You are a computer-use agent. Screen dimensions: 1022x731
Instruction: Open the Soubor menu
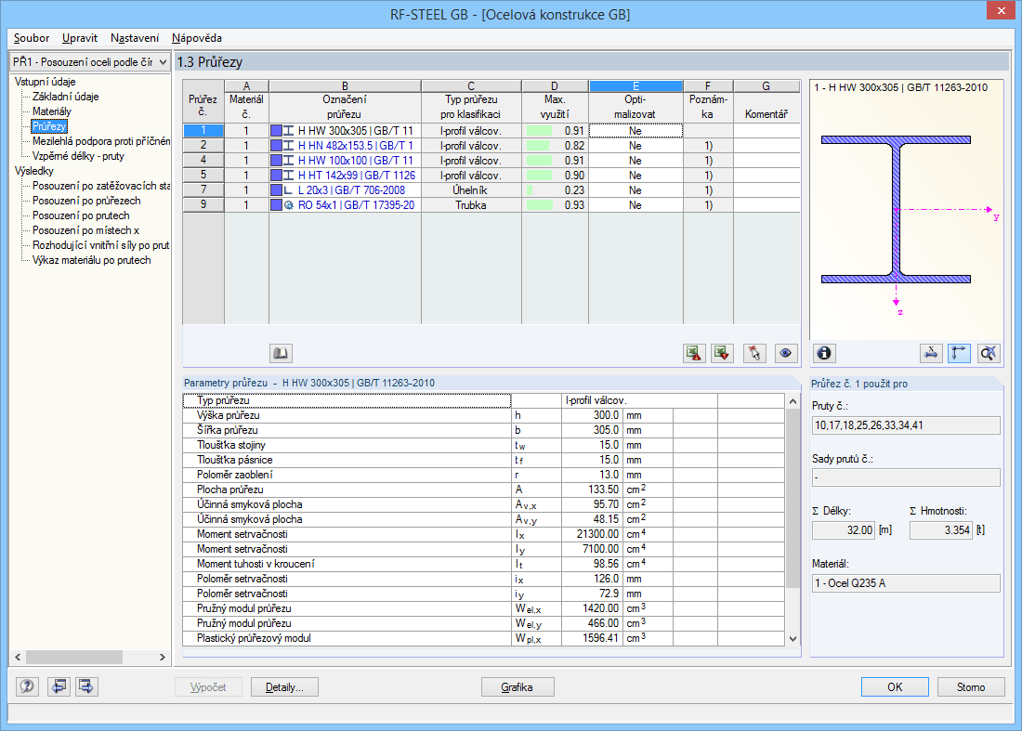pos(32,38)
